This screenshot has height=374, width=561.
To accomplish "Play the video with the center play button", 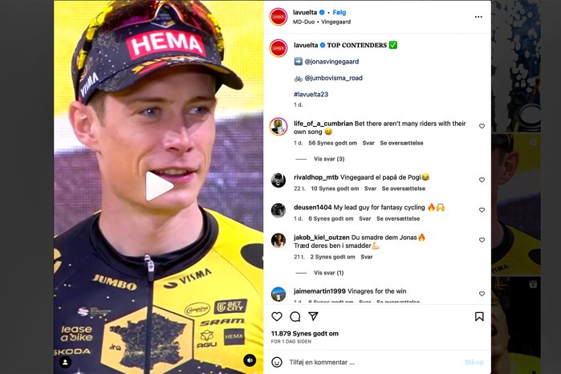I will (x=159, y=186).
